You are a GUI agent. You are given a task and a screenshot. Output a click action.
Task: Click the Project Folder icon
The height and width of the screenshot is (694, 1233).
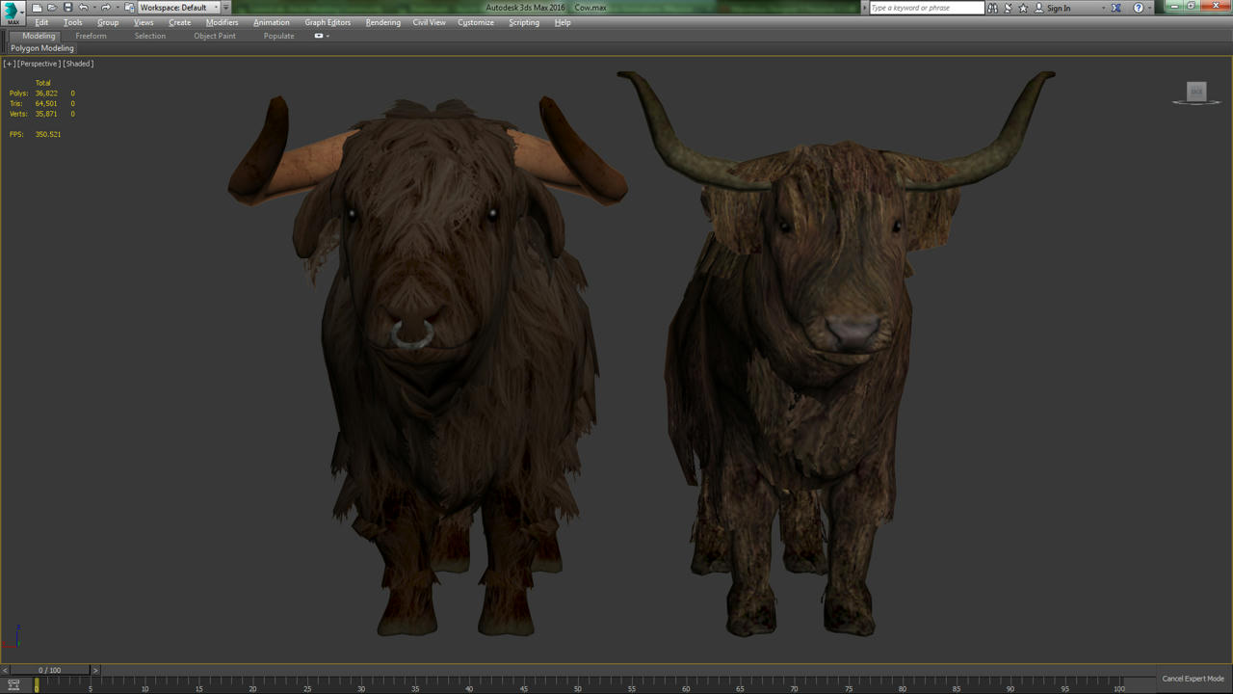[x=129, y=8]
